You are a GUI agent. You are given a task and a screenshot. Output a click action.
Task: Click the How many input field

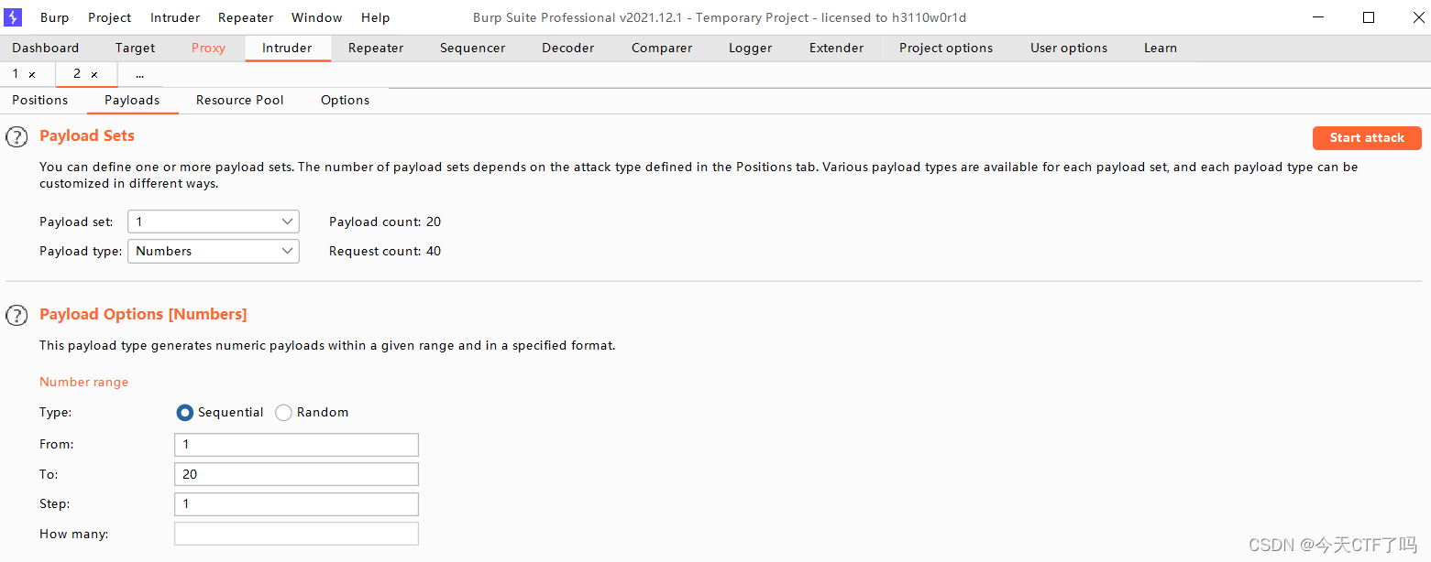pyautogui.click(x=296, y=534)
